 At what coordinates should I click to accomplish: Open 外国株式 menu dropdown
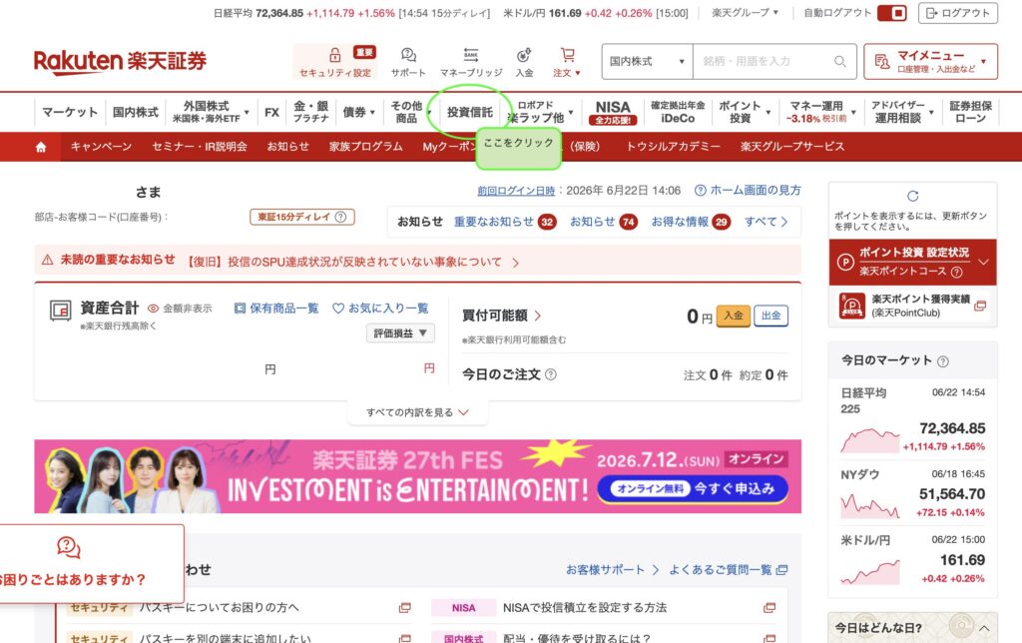pos(212,112)
